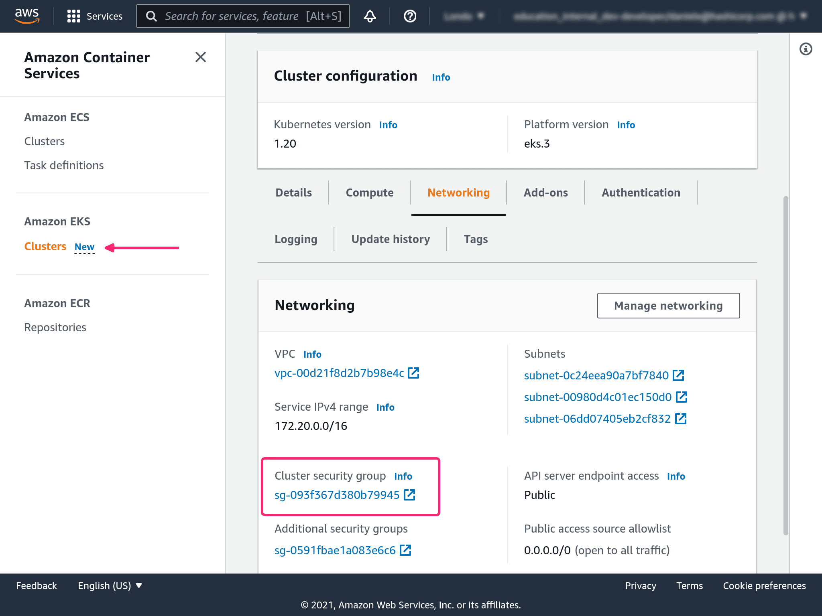Open ECS Clusters in sidebar
The width and height of the screenshot is (822, 616).
click(x=44, y=141)
